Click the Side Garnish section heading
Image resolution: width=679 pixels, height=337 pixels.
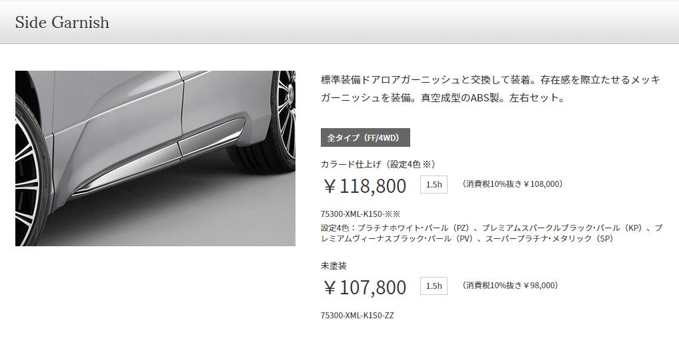(x=62, y=23)
